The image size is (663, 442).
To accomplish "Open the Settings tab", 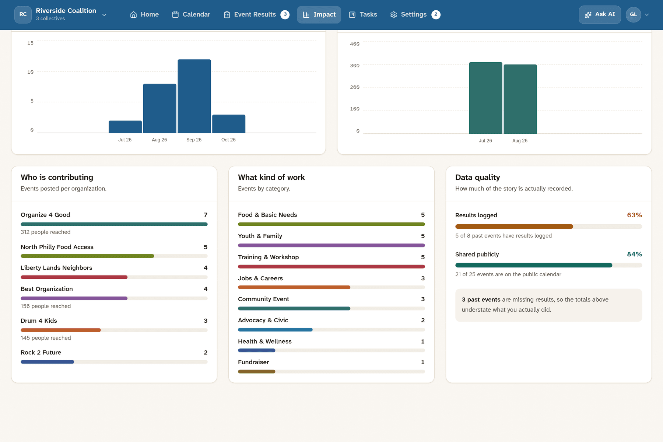I will click(415, 15).
